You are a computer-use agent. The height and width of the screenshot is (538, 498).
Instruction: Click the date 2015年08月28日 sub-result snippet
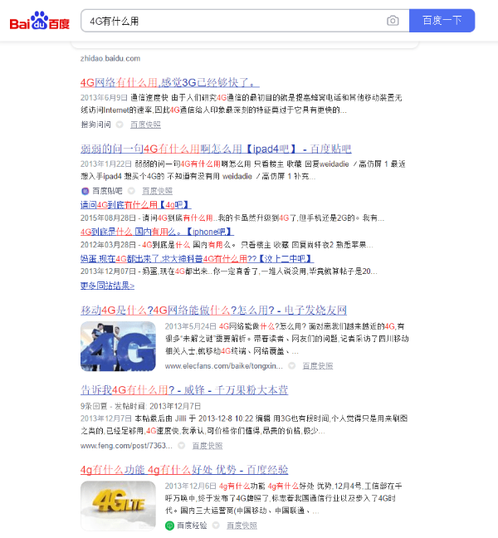coord(109,218)
